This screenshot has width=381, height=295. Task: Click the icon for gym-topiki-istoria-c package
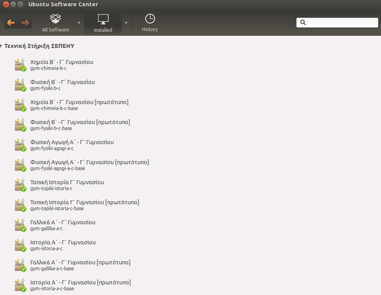(20, 185)
